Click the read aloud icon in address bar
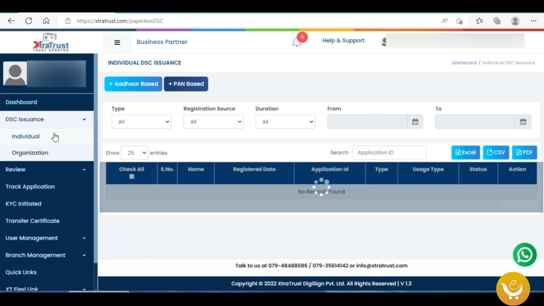544x306 pixels. (445, 21)
